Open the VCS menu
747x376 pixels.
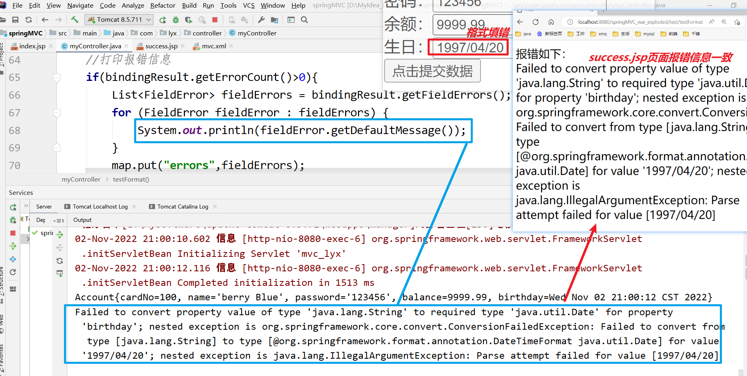tap(249, 5)
